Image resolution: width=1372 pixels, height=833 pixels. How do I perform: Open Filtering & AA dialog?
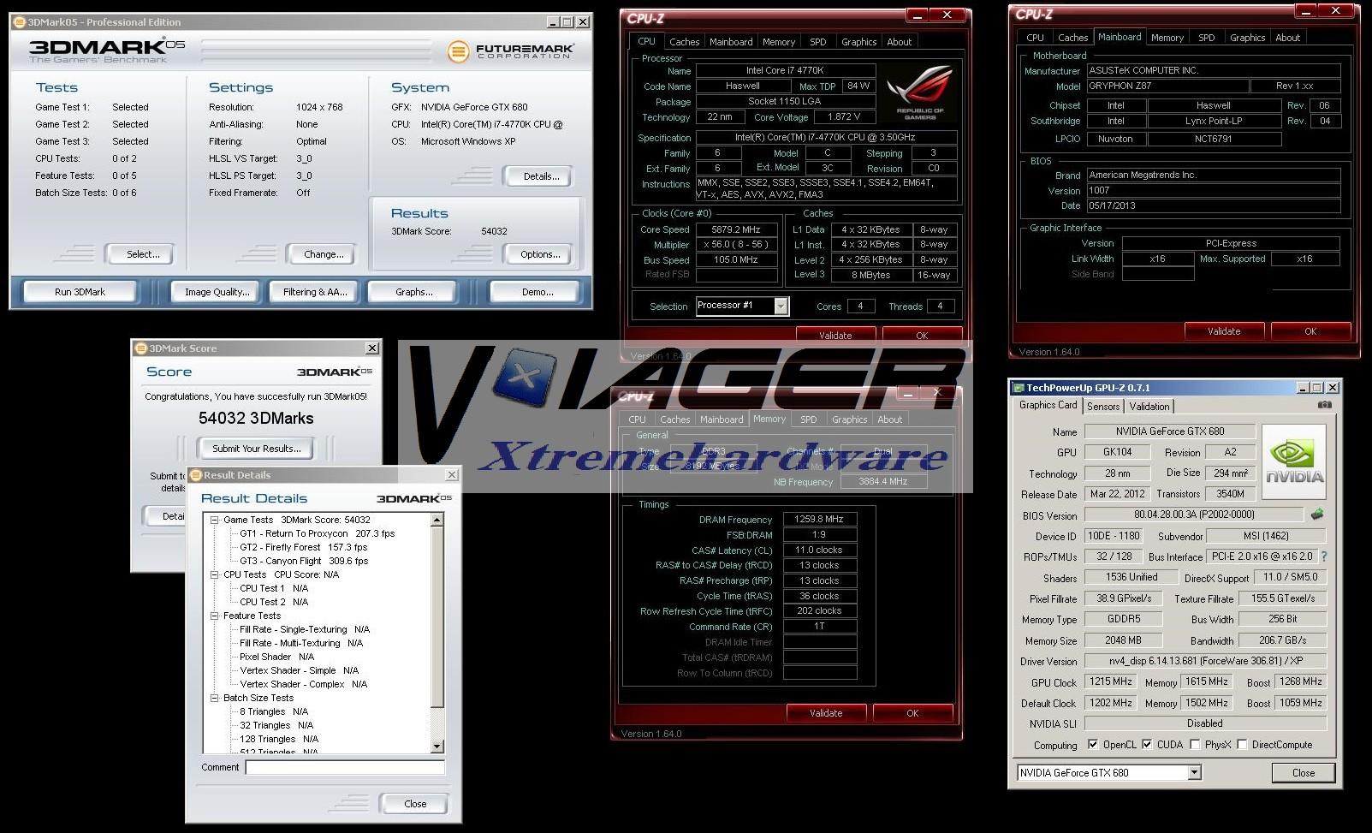tap(315, 292)
